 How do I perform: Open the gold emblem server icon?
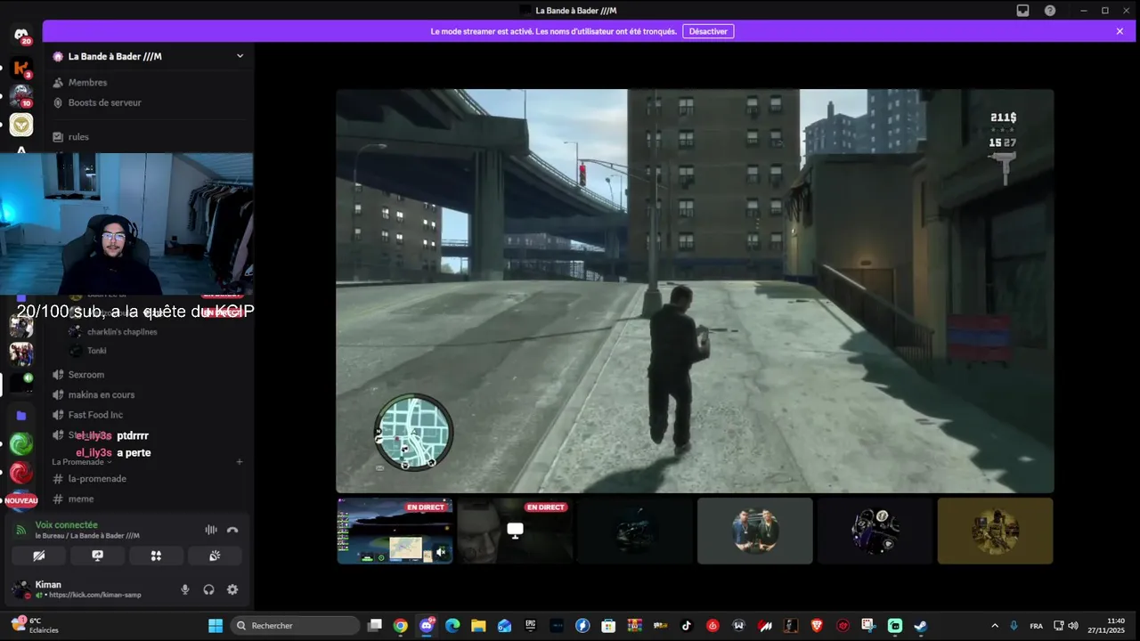pos(21,124)
